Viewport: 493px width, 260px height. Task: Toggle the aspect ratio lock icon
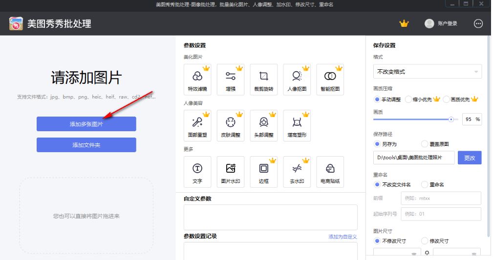[427, 253]
